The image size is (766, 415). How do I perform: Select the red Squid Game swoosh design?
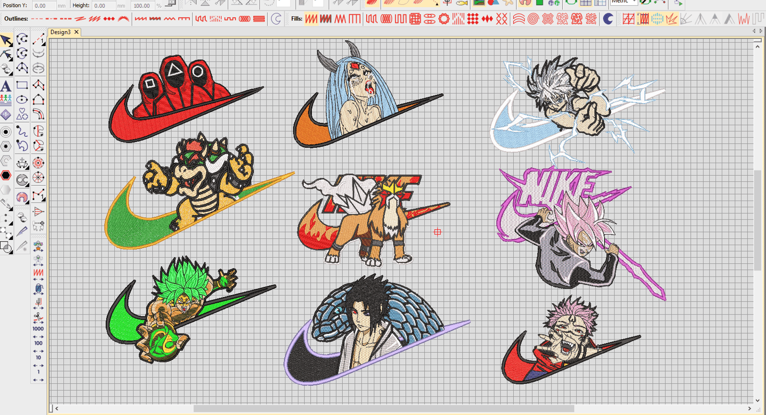(185, 98)
